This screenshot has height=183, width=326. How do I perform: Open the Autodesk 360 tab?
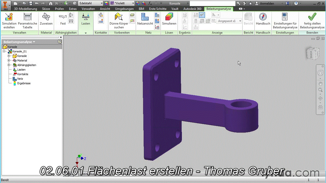click(x=192, y=9)
